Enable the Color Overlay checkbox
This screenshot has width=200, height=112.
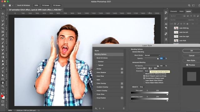click(x=95, y=83)
